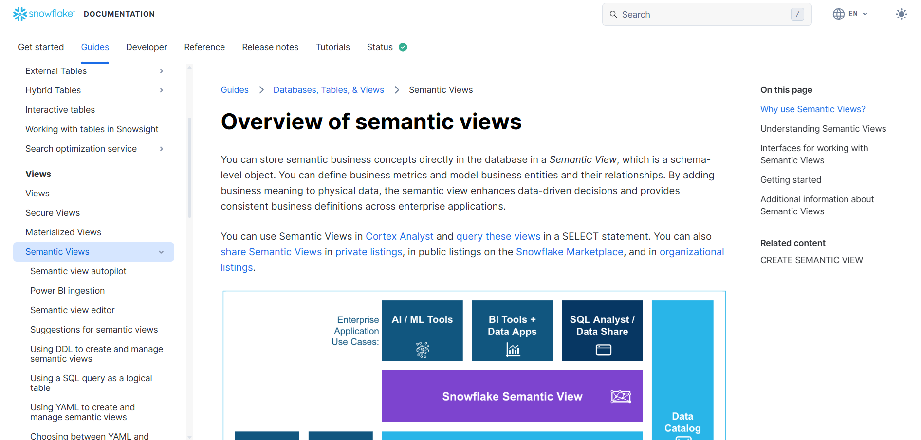Screen dimensions: 921x440
Task: Open Suggestions for semantic views
Action: pyautogui.click(x=94, y=330)
